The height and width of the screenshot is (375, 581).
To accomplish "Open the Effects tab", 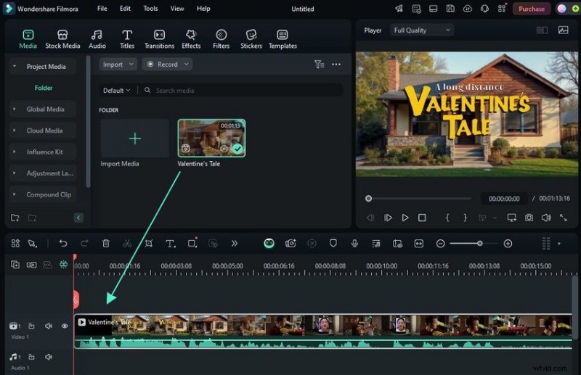I will pyautogui.click(x=191, y=39).
